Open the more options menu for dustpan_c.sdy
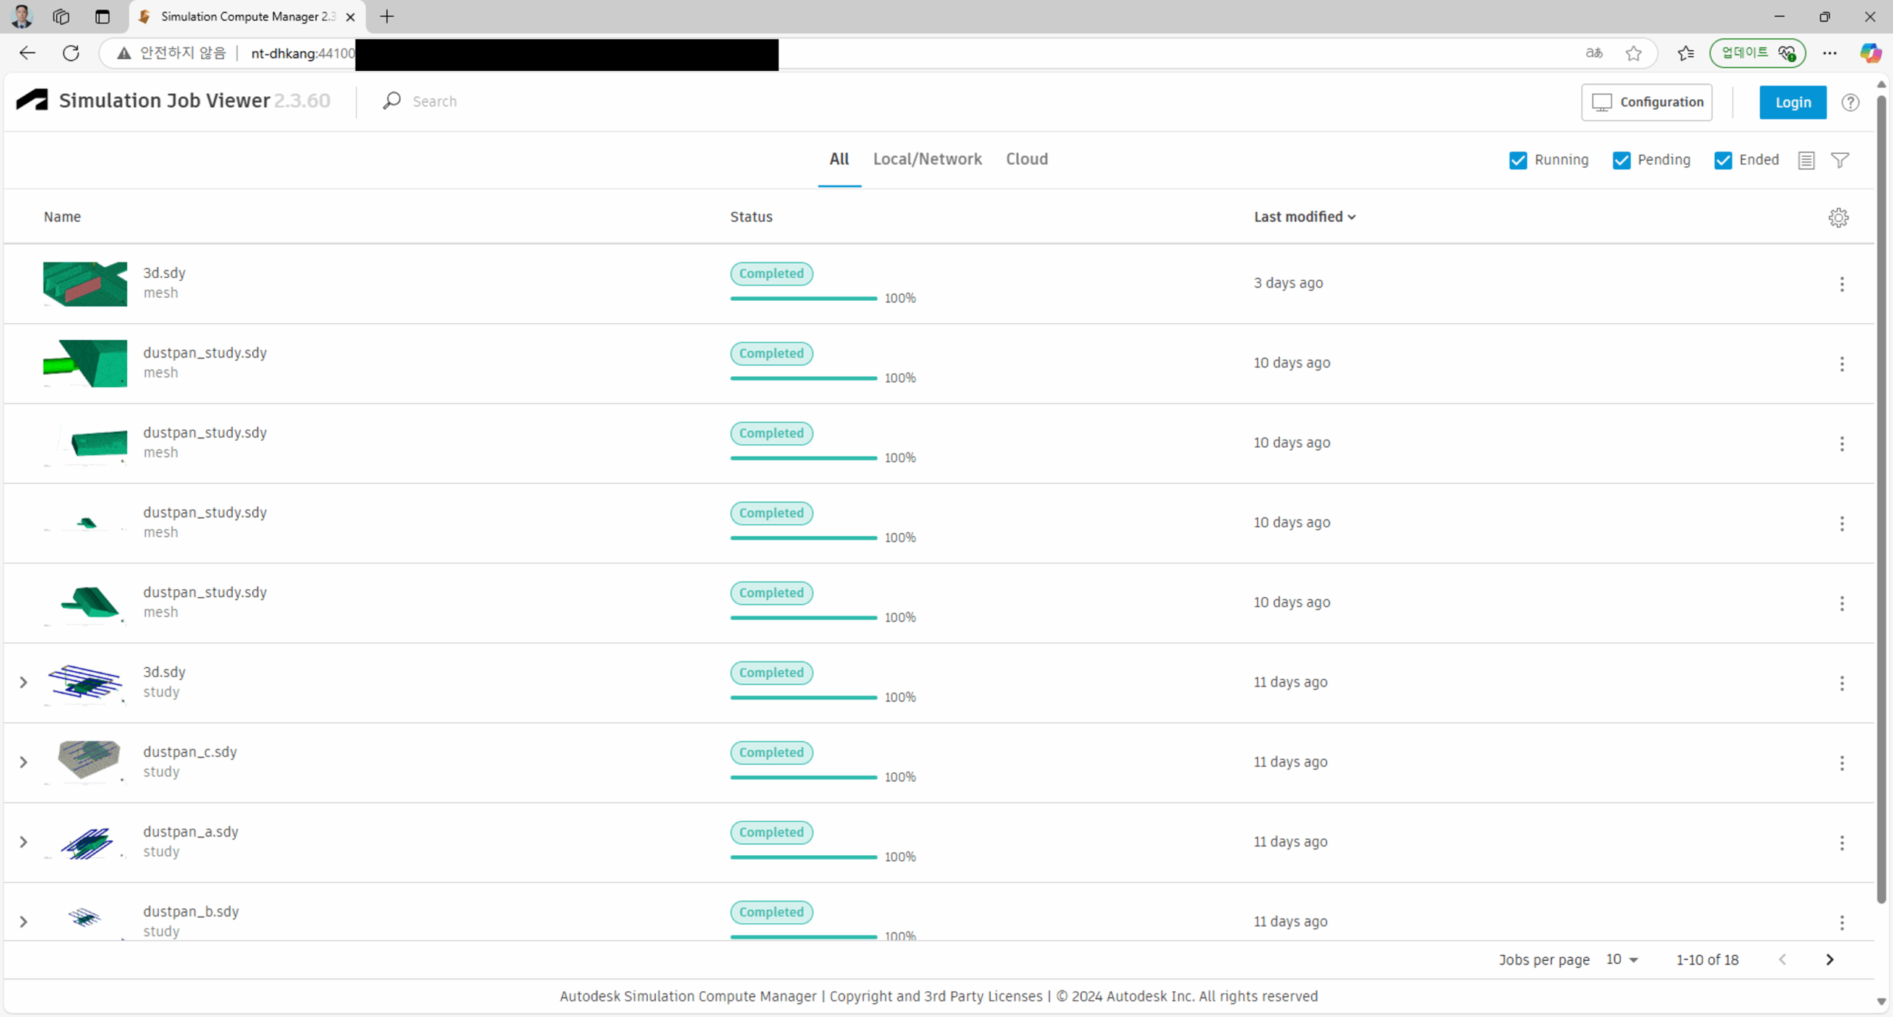This screenshot has height=1017, width=1893. coord(1841,762)
